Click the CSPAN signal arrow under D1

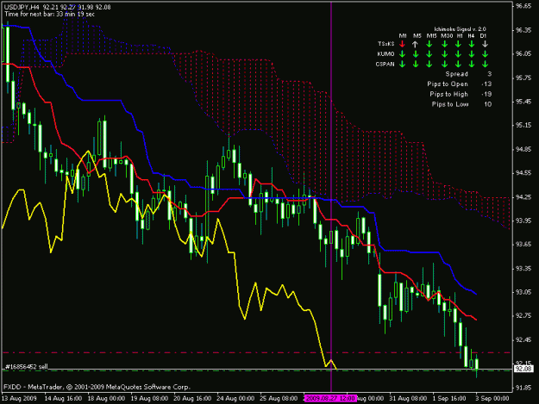485,65
